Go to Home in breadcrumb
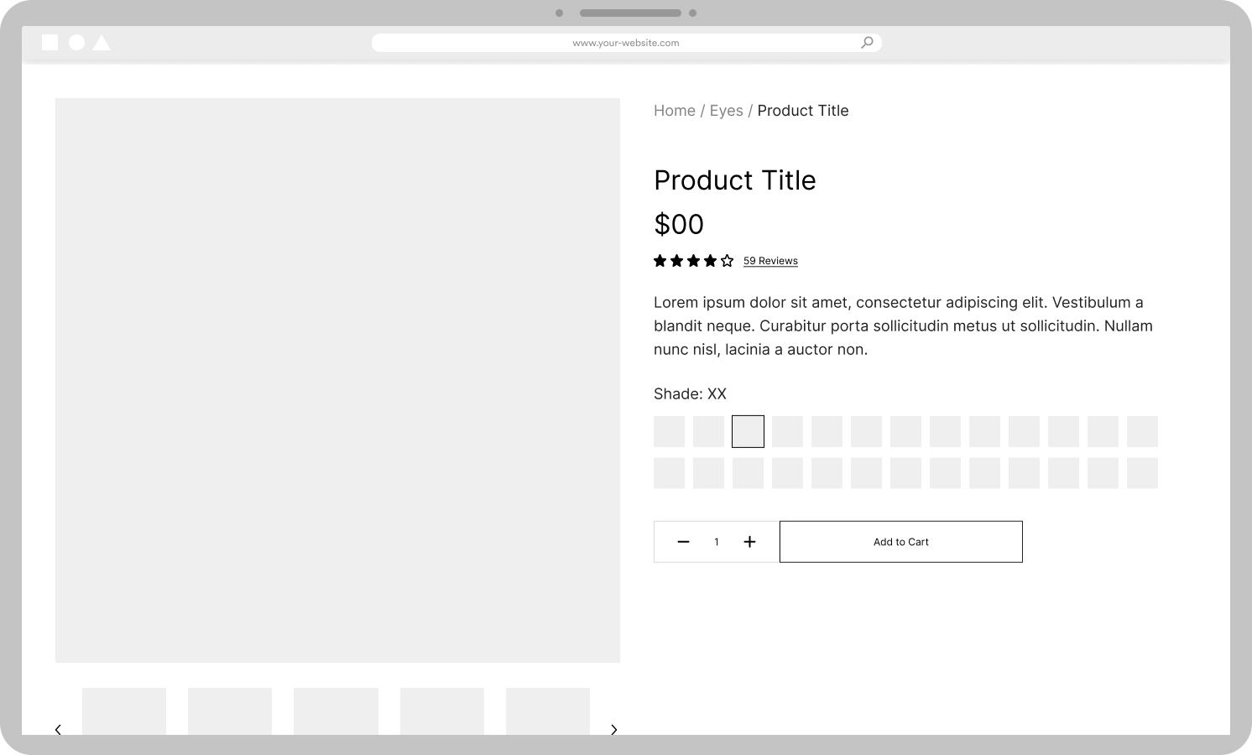The height and width of the screenshot is (755, 1252). 674,111
